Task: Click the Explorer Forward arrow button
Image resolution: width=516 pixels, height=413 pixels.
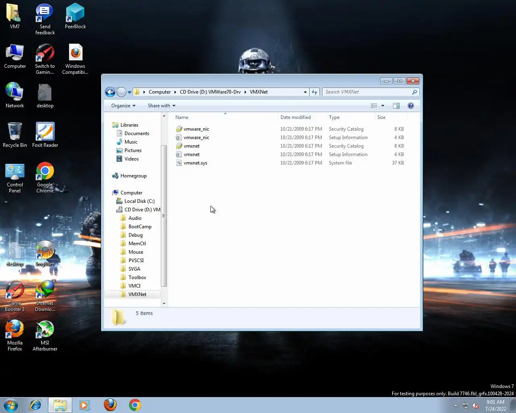Action: (x=121, y=92)
